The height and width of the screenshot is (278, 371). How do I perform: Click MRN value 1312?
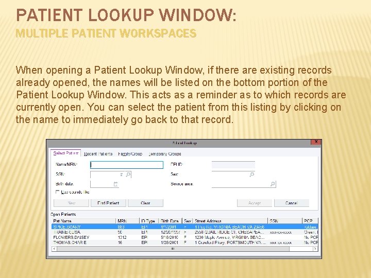point(122,237)
